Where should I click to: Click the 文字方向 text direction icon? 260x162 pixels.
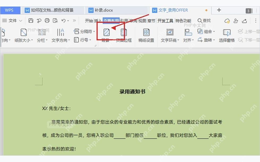(60, 32)
